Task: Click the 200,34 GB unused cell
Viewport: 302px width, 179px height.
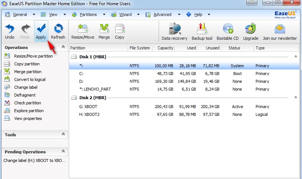Action: point(210,107)
